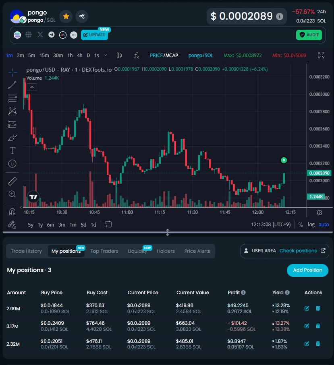Click the info icon next to Yield
334x365 pixels.
(287, 293)
